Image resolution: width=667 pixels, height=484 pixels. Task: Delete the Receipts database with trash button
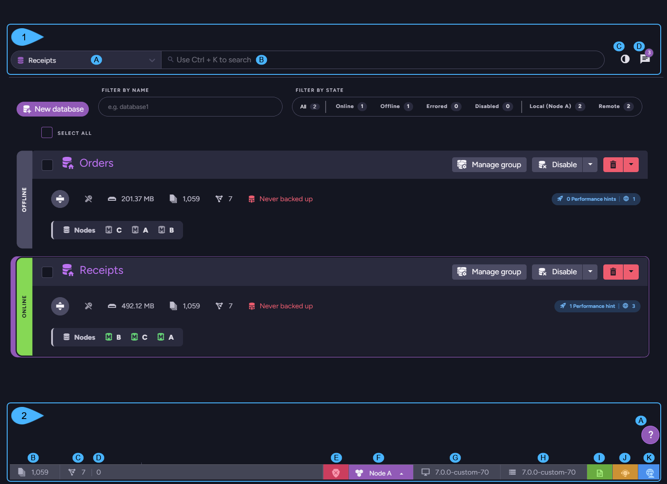[613, 272]
